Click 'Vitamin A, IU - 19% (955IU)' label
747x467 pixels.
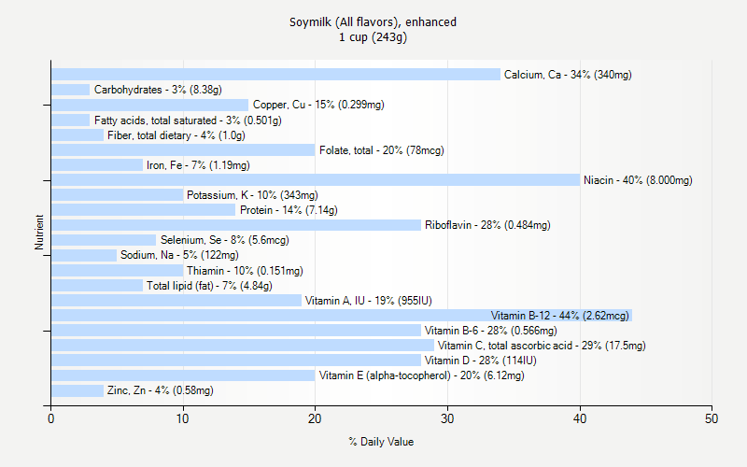pyautogui.click(x=368, y=301)
